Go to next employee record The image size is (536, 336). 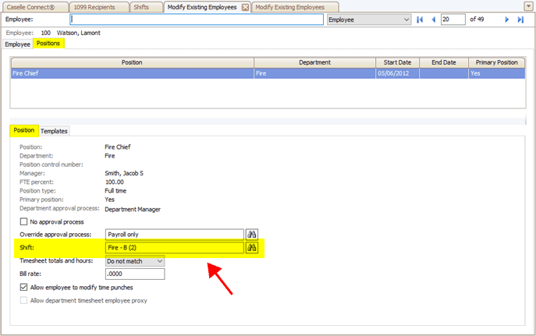click(x=507, y=19)
